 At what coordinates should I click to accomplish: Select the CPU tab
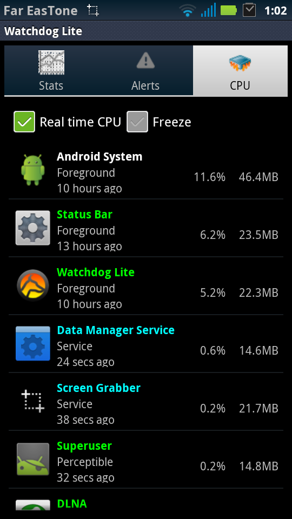[x=240, y=70]
